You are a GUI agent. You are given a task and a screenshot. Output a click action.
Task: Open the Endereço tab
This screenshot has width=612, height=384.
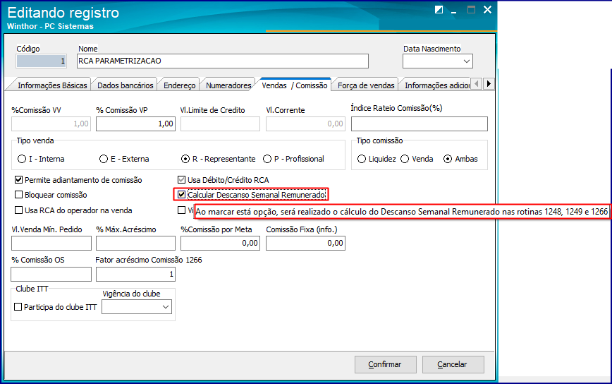click(x=180, y=85)
